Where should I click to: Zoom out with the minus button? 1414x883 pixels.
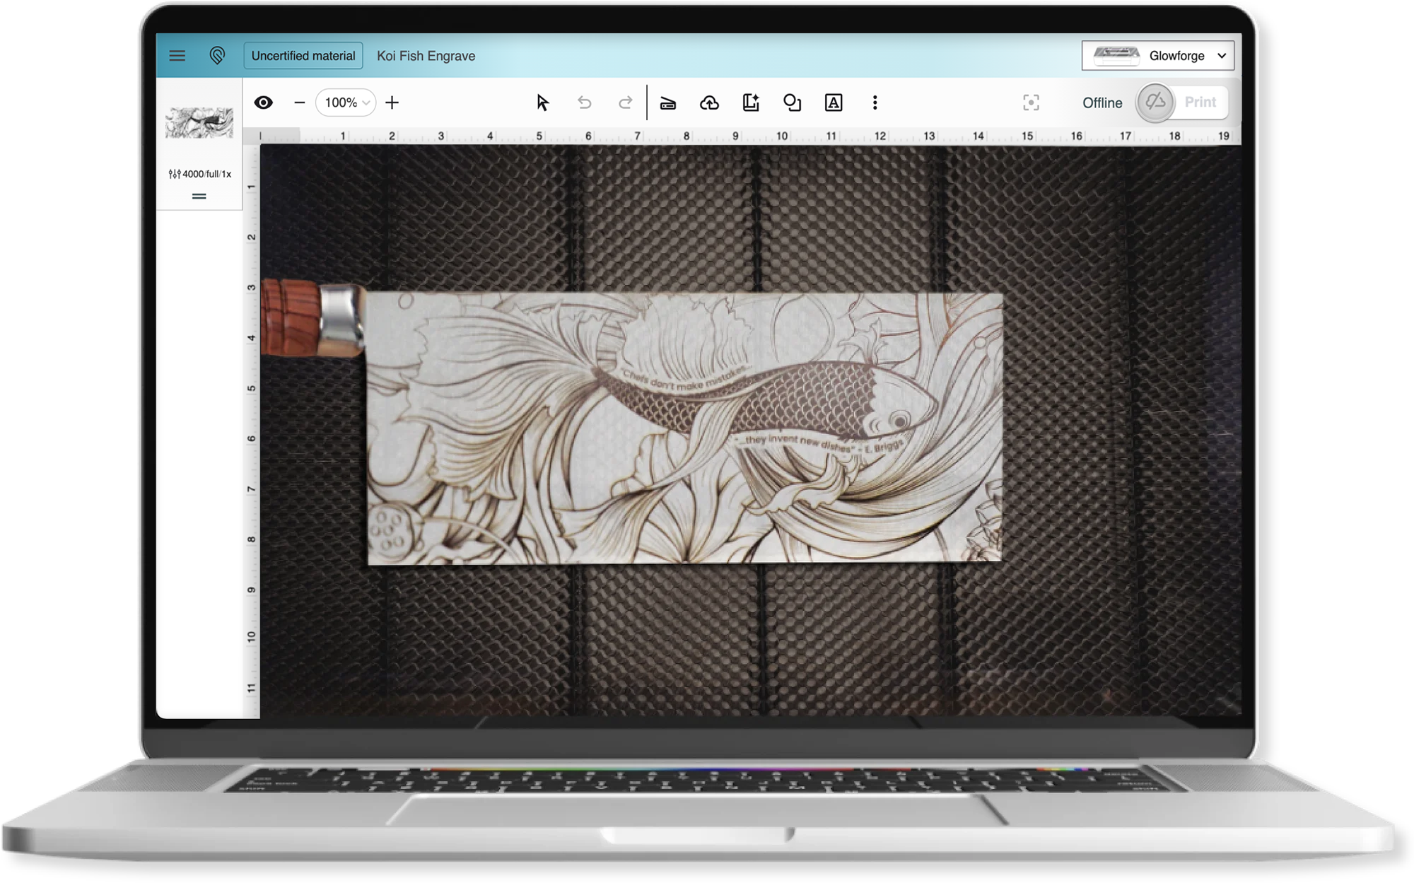pos(299,103)
